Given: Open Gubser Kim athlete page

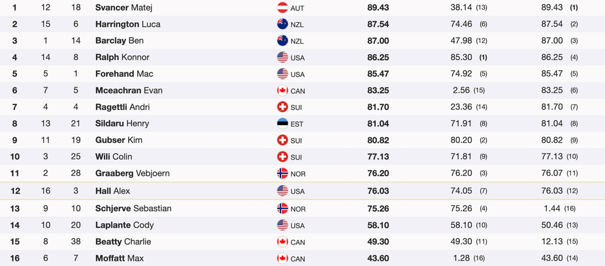Looking at the screenshot, I should 119,140.
